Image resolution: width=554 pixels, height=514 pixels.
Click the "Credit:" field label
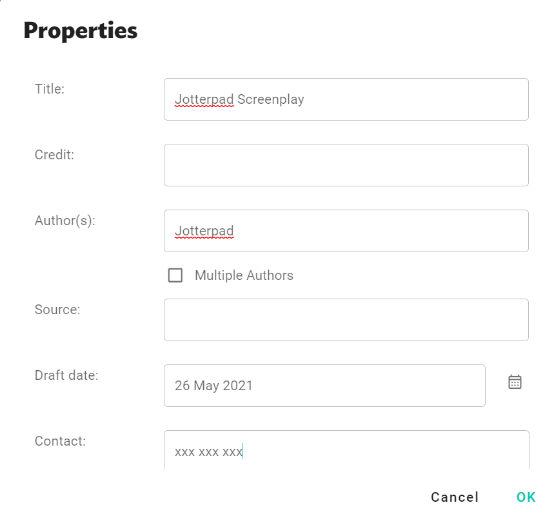coord(55,155)
